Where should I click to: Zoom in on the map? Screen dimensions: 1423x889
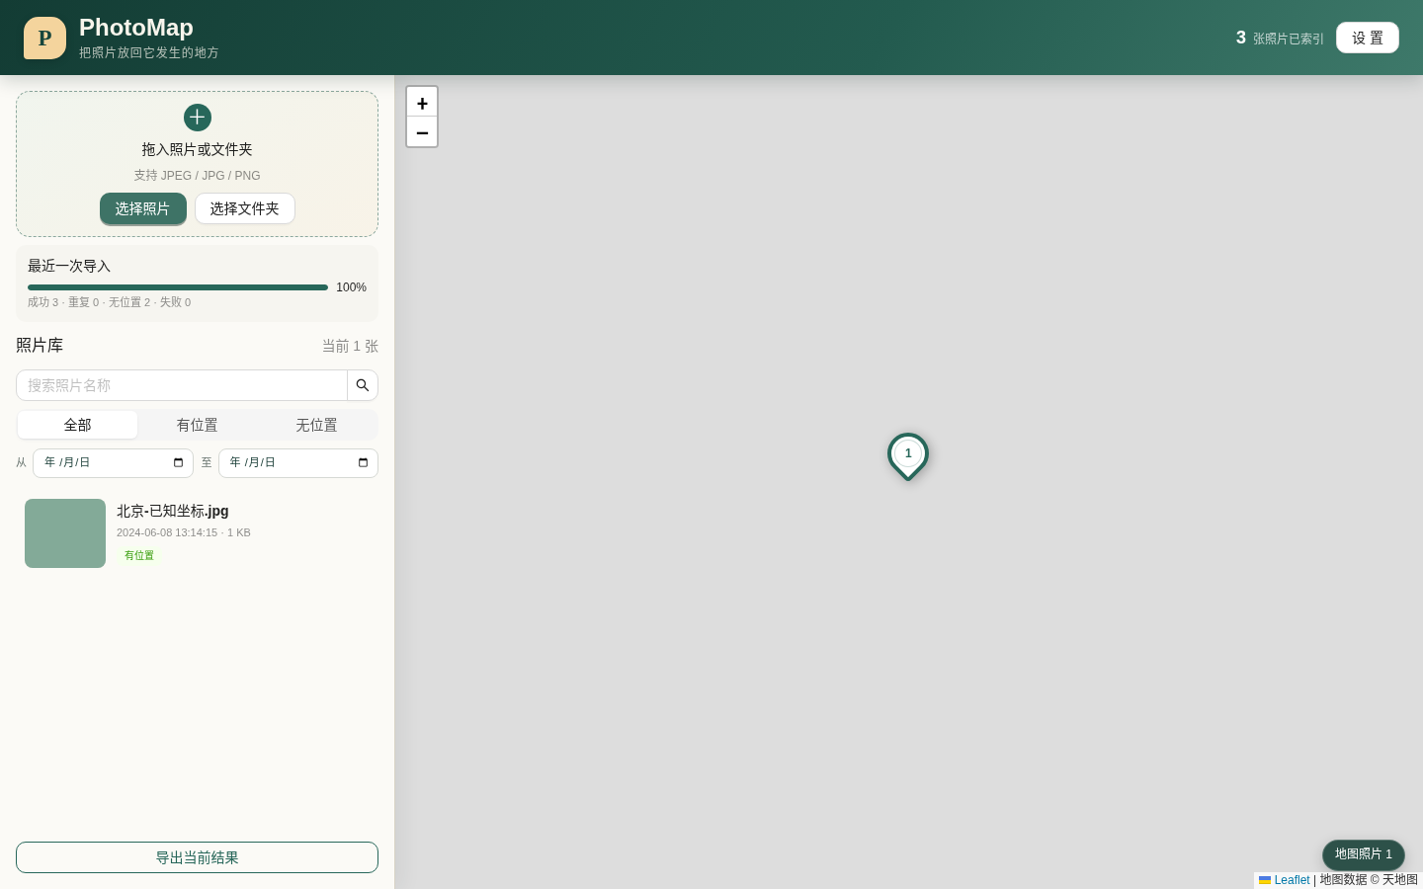[422, 103]
